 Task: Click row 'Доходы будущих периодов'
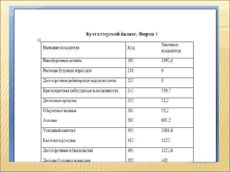66,160
